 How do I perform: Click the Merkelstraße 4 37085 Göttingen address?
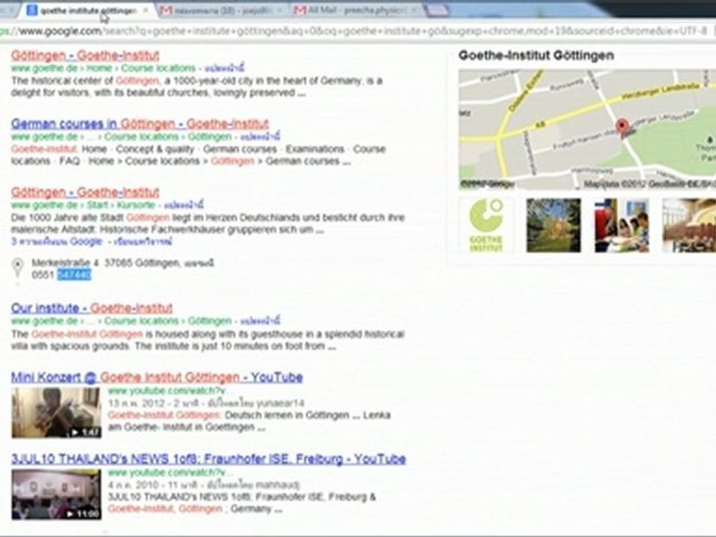123,263
